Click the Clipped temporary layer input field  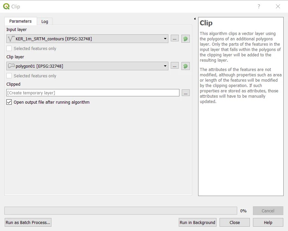coord(93,93)
